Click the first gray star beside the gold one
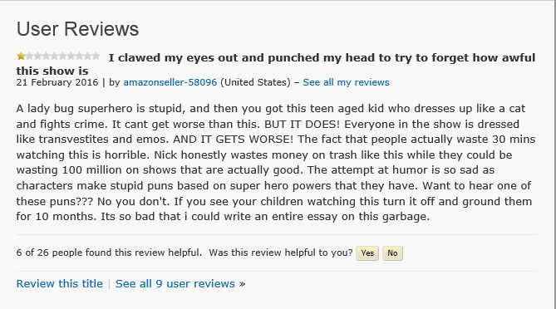The height and width of the screenshot is (309, 556). coord(29,56)
